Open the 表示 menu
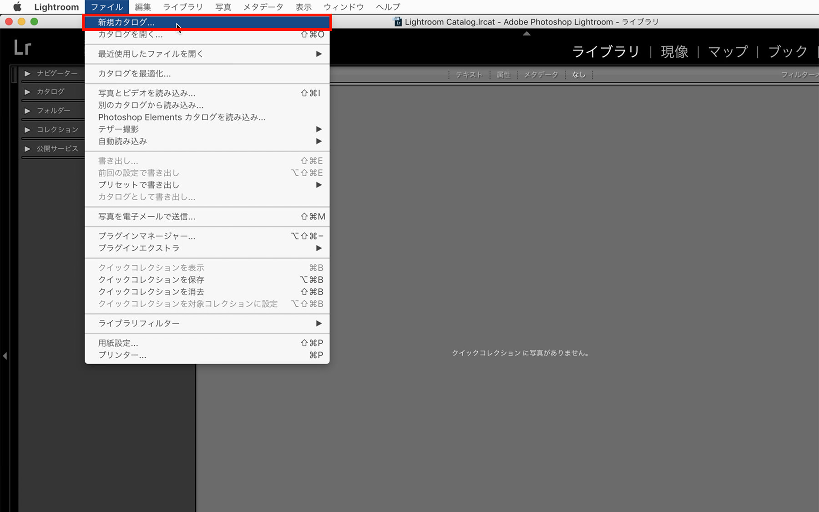The image size is (819, 512). click(303, 7)
